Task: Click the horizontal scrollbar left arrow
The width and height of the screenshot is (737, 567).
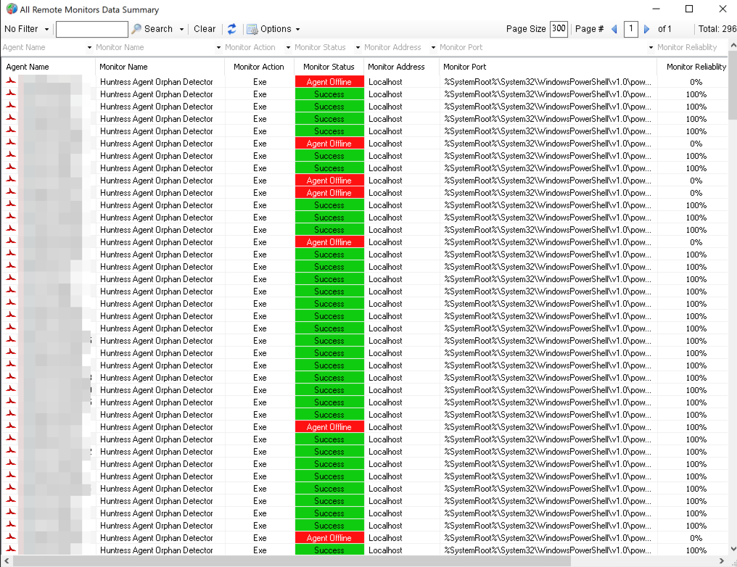Action: [x=7, y=561]
